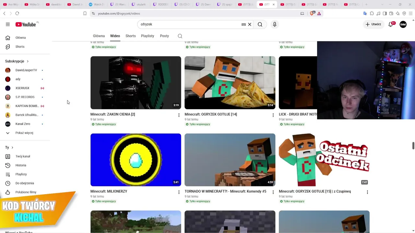Start voice search with the microphone
This screenshot has width=415, height=233.
[275, 24]
